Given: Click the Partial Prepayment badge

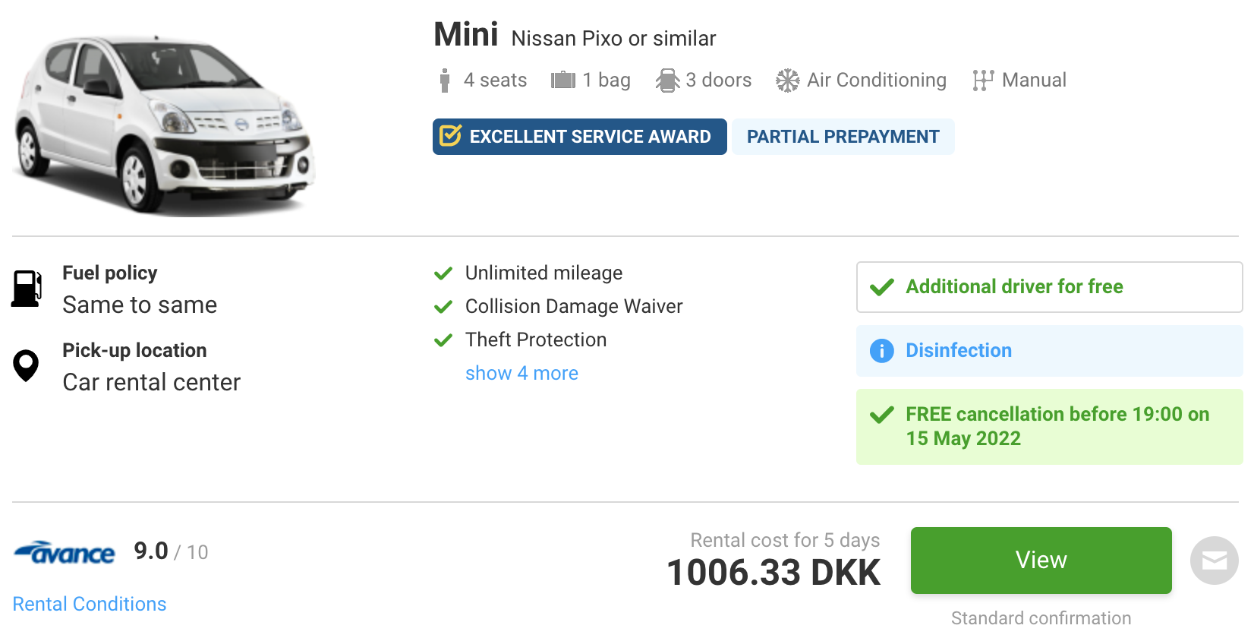Looking at the screenshot, I should click(843, 137).
